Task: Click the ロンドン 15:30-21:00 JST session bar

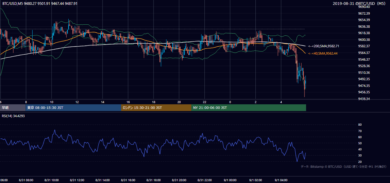Action: pos(156,108)
